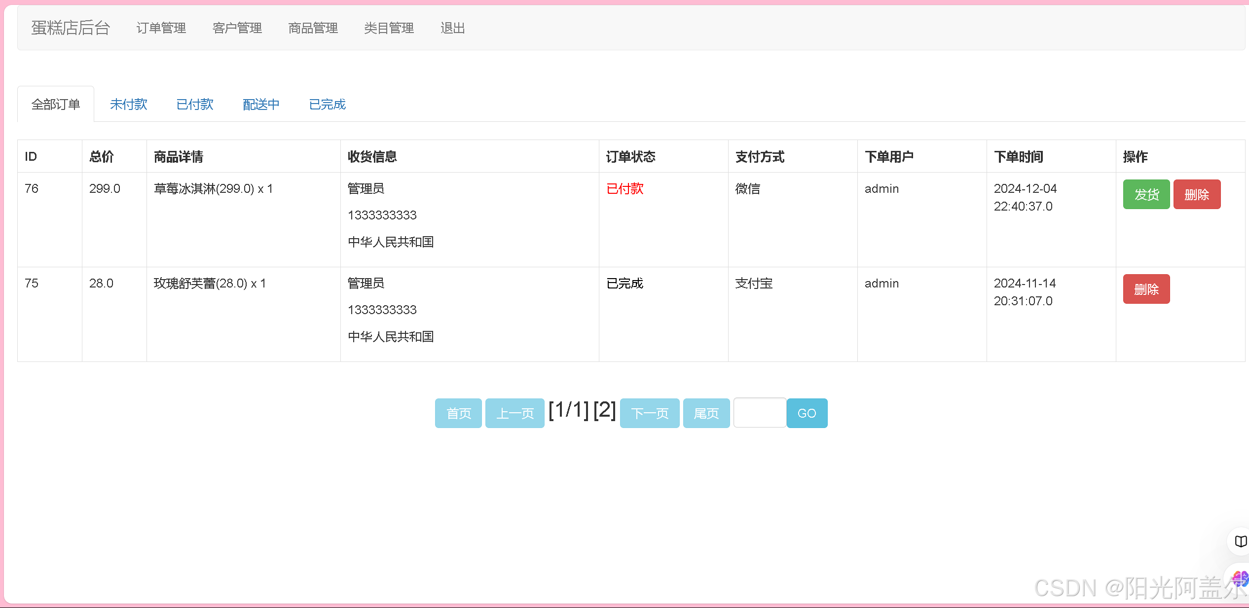This screenshot has width=1249, height=608.
Task: Click the GO pagination button
Action: pos(807,413)
